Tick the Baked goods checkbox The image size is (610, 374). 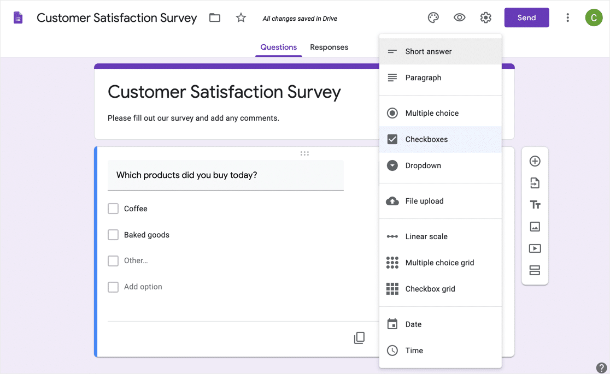tap(113, 235)
